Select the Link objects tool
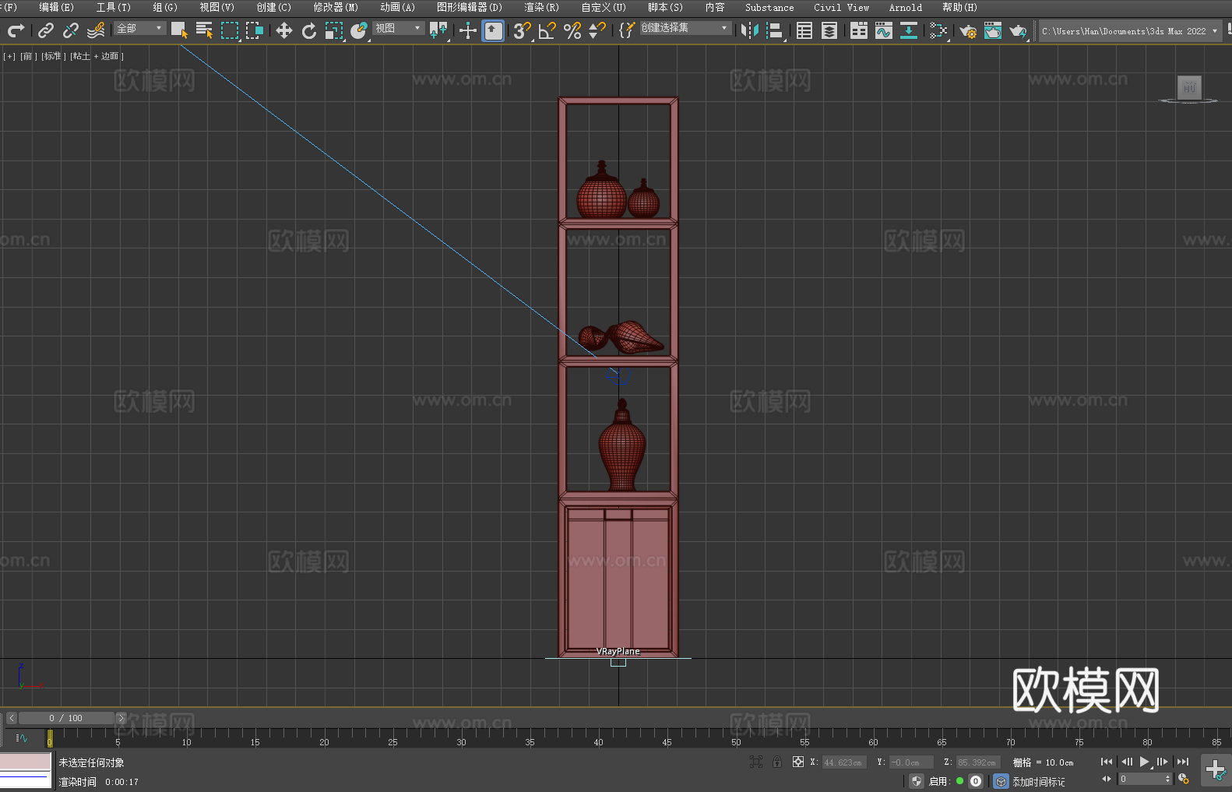The width and height of the screenshot is (1232, 792). click(46, 30)
